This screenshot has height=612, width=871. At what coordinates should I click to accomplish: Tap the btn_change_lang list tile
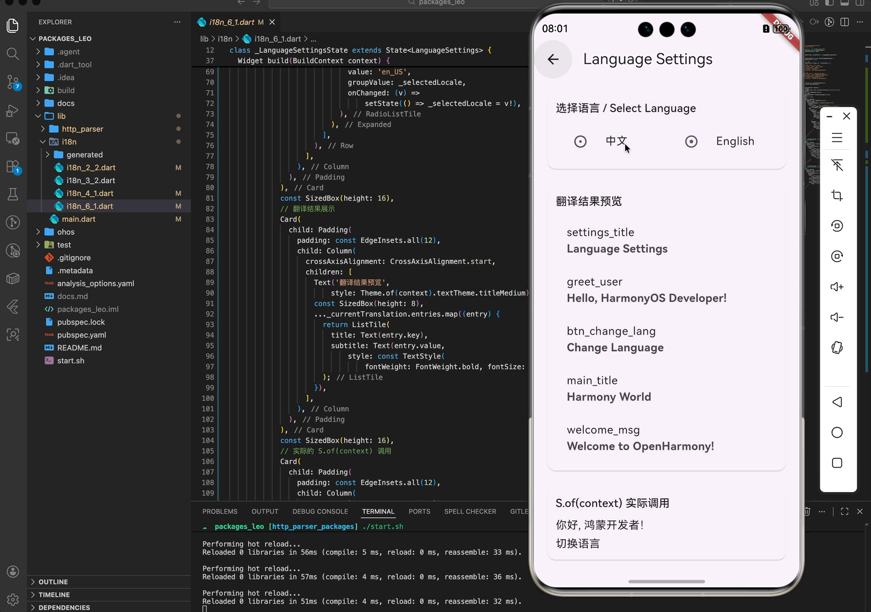pyautogui.click(x=666, y=339)
